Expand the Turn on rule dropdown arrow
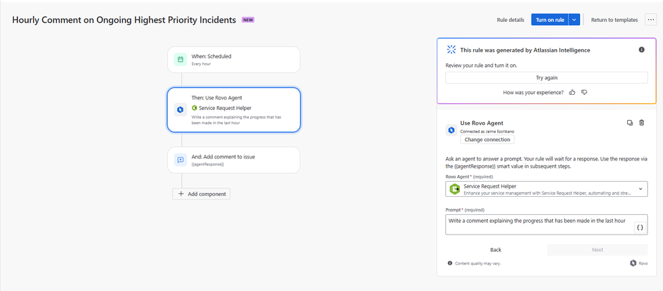663x291 pixels. click(574, 20)
